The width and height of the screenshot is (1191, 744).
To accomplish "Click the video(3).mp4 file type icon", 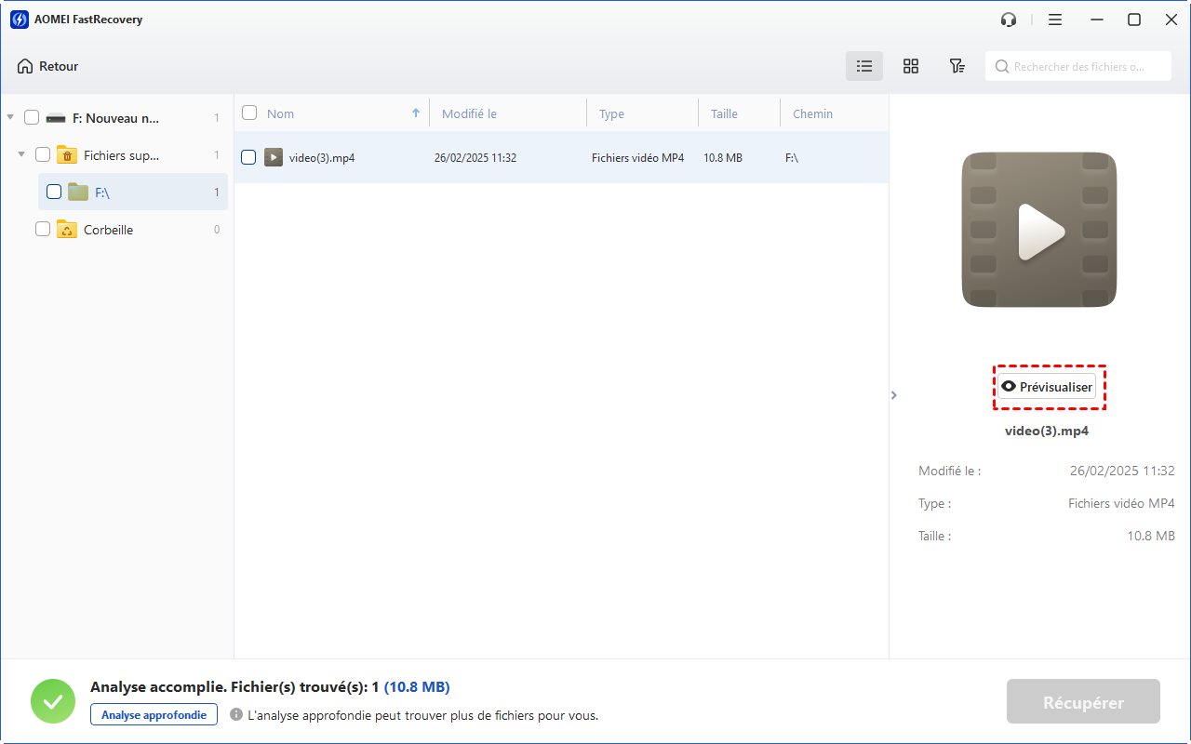I will (273, 158).
